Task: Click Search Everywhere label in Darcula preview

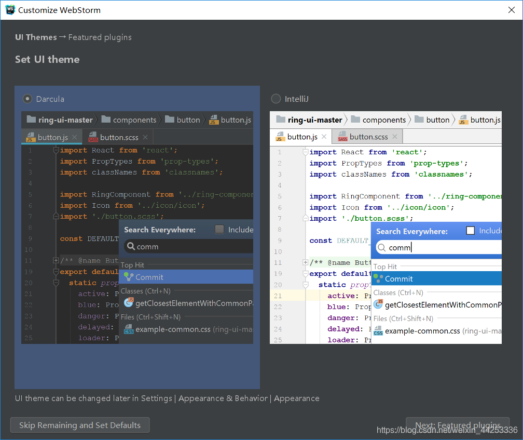Action: click(x=160, y=229)
